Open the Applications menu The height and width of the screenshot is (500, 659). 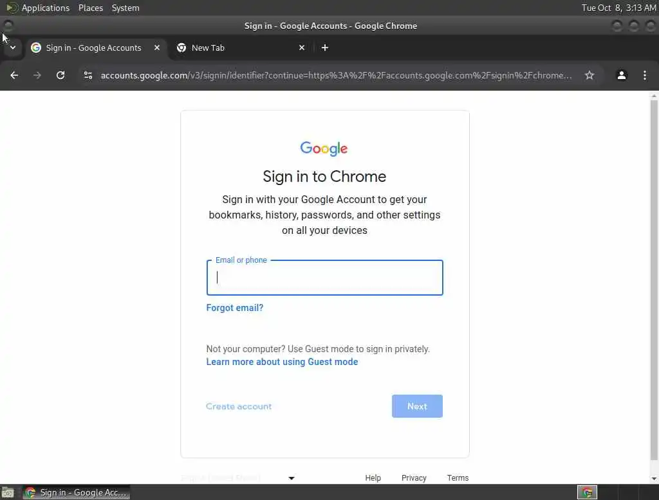pyautogui.click(x=46, y=8)
